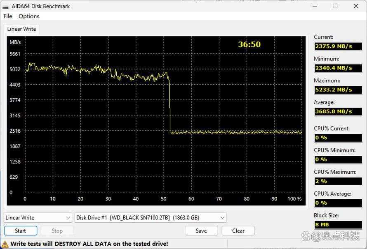Click the disabled Stop button

tap(57, 231)
